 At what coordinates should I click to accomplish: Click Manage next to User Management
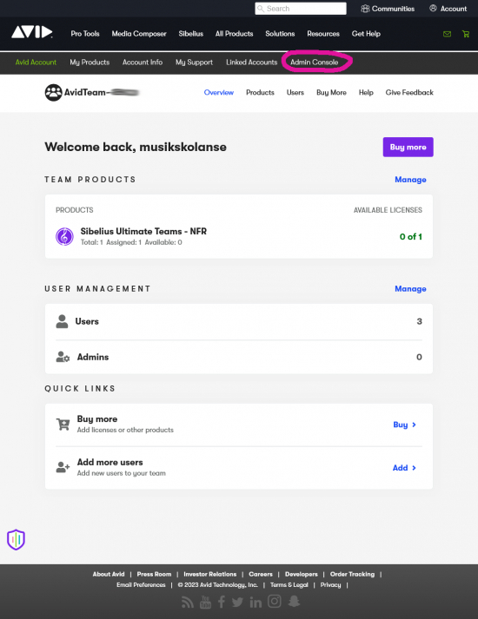[x=410, y=289]
